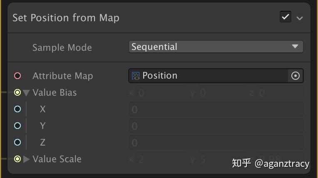Image resolution: width=318 pixels, height=178 pixels.
Task: Collapse the Value Bias foldout
Action: point(27,93)
